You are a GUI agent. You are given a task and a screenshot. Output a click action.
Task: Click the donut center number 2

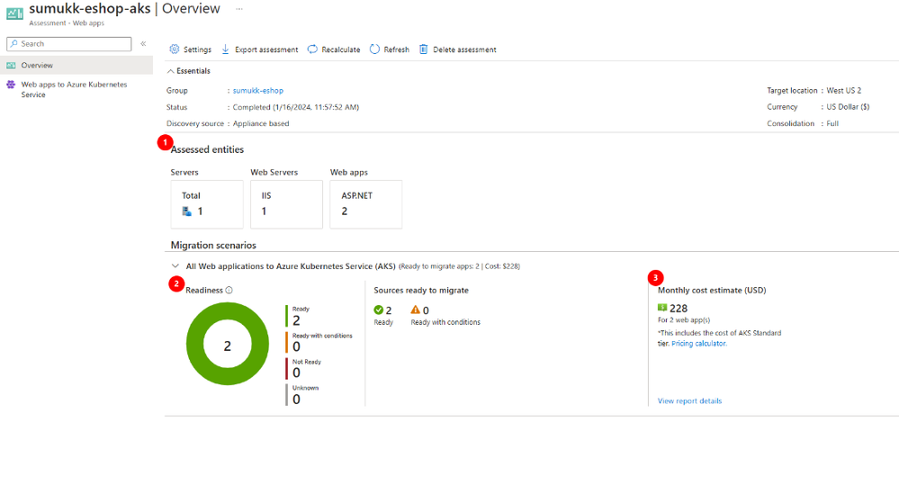click(228, 346)
